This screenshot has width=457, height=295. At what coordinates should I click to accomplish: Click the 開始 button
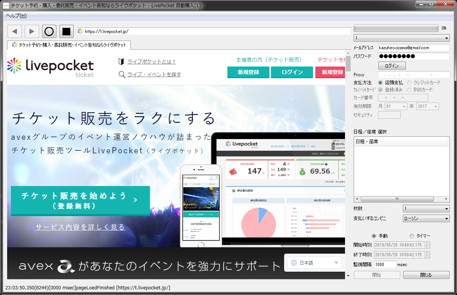(x=377, y=275)
